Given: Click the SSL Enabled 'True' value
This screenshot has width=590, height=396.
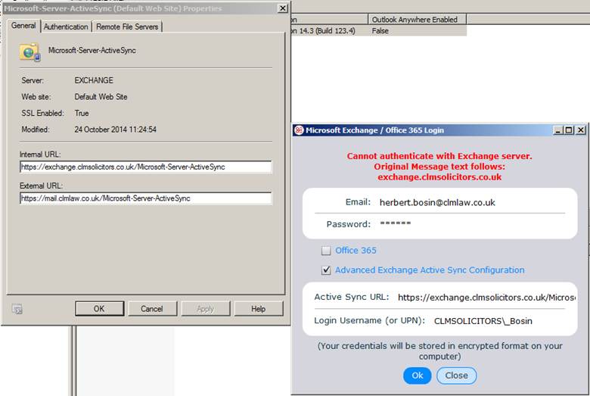Looking at the screenshot, I should click(x=82, y=114).
